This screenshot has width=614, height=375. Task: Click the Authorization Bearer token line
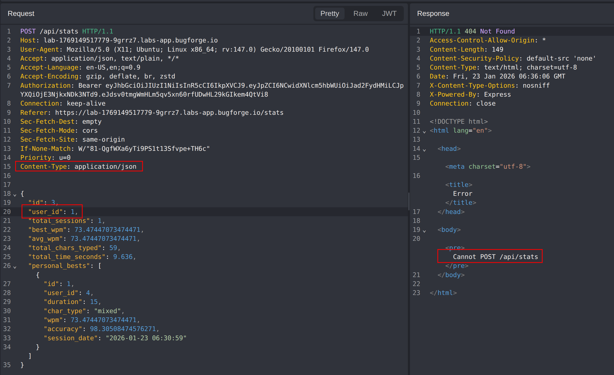coord(211,86)
